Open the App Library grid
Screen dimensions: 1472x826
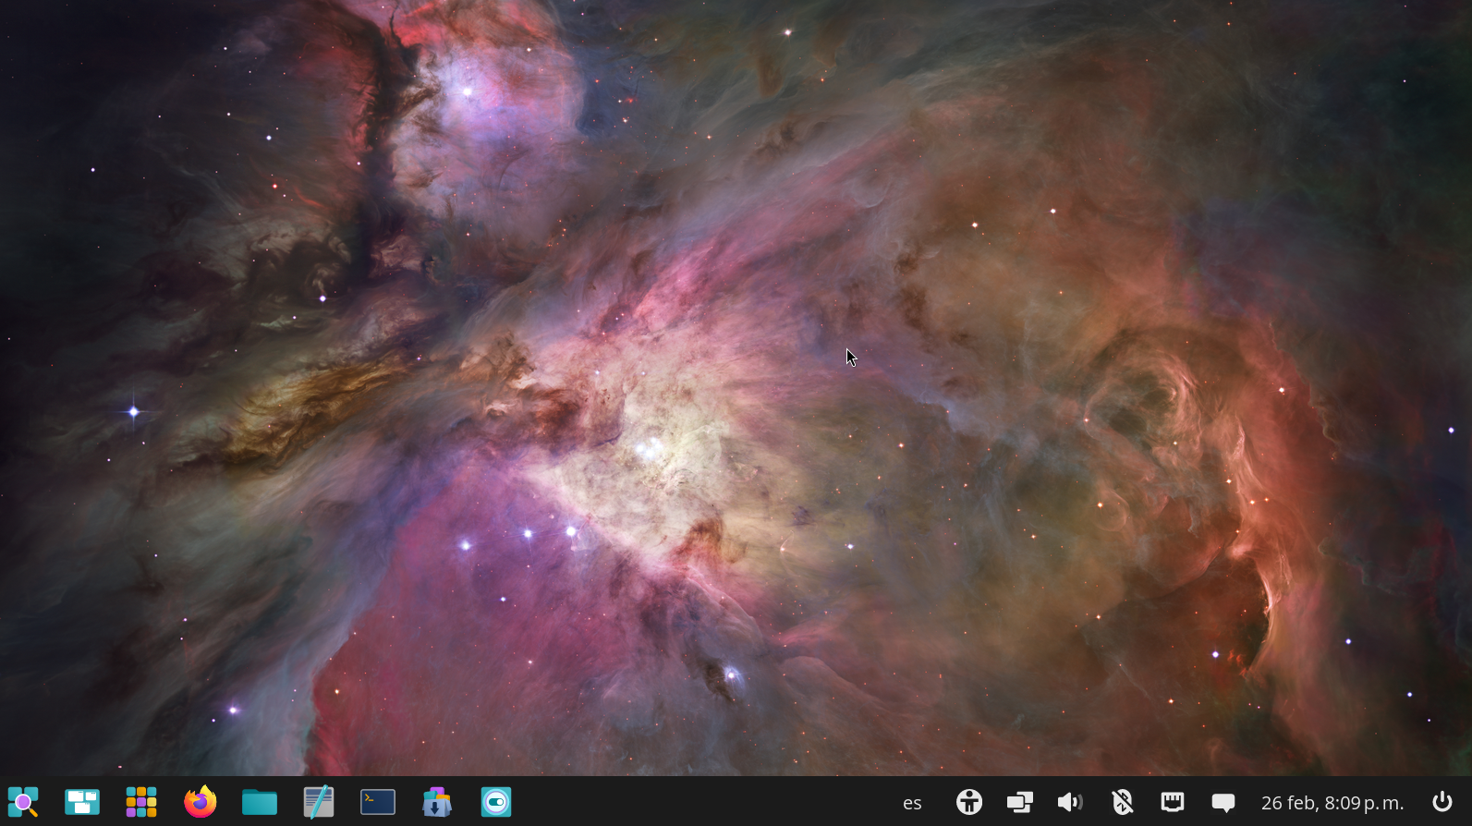[x=141, y=802]
